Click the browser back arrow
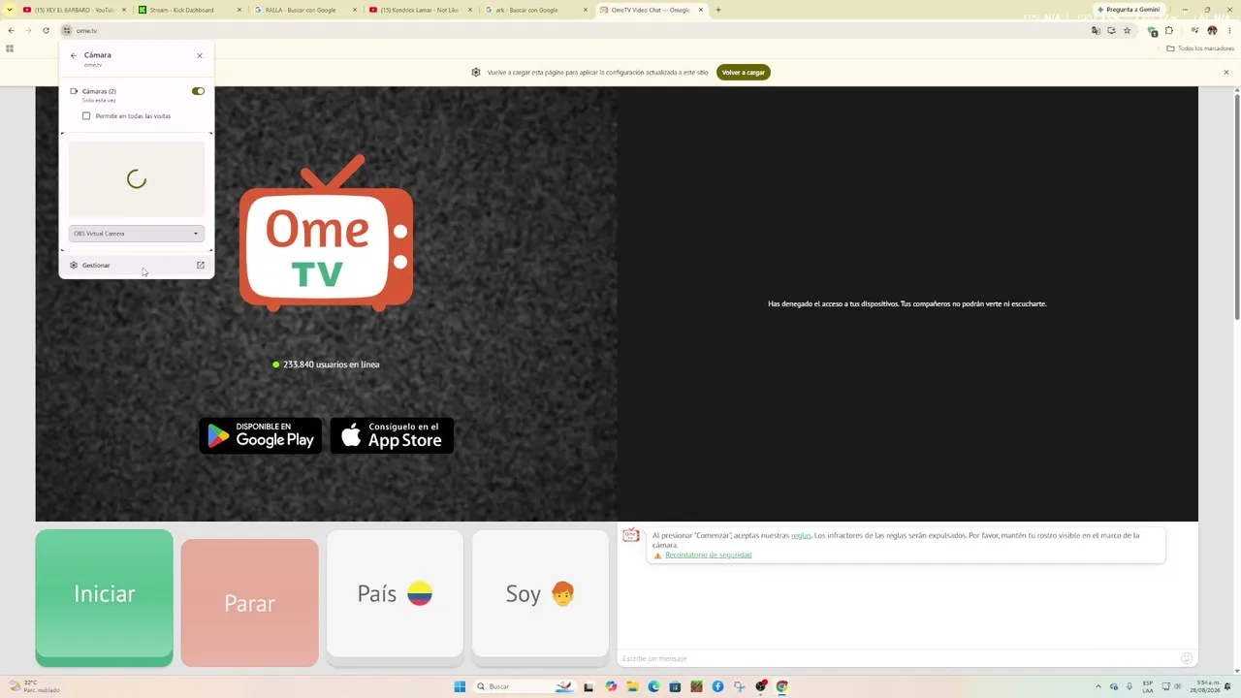Screen dimensions: 1241x698 tap(11, 31)
